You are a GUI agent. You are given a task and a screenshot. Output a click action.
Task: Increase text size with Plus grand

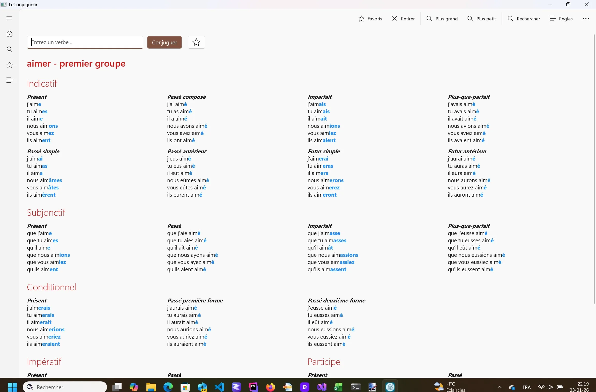(x=442, y=19)
